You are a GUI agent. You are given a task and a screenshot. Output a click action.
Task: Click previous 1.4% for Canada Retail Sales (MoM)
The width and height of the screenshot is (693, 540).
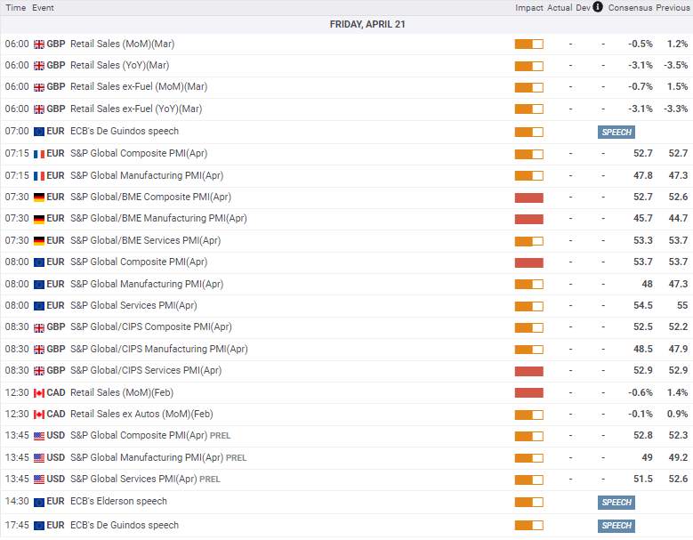click(677, 392)
